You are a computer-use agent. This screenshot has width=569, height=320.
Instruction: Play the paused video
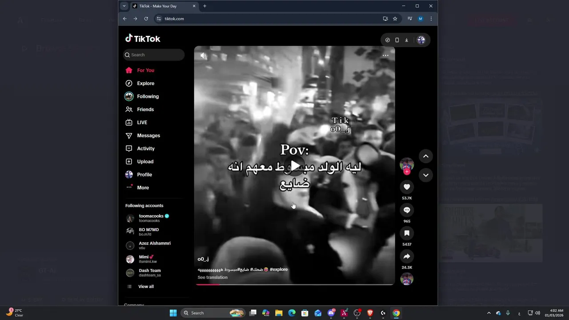[x=294, y=166]
